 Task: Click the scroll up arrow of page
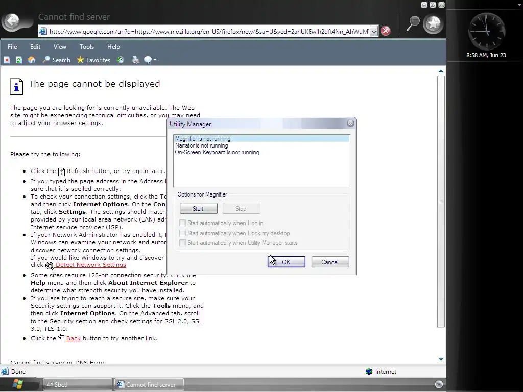pos(441,70)
